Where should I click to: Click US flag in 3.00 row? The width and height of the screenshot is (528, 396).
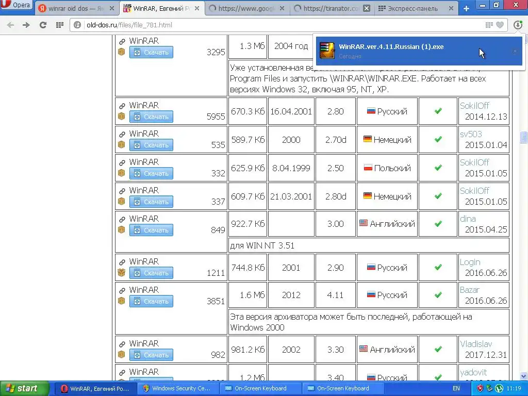click(x=364, y=223)
